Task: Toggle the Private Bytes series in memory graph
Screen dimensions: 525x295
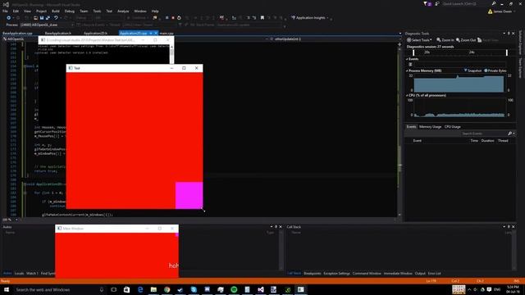Action: click(x=495, y=70)
